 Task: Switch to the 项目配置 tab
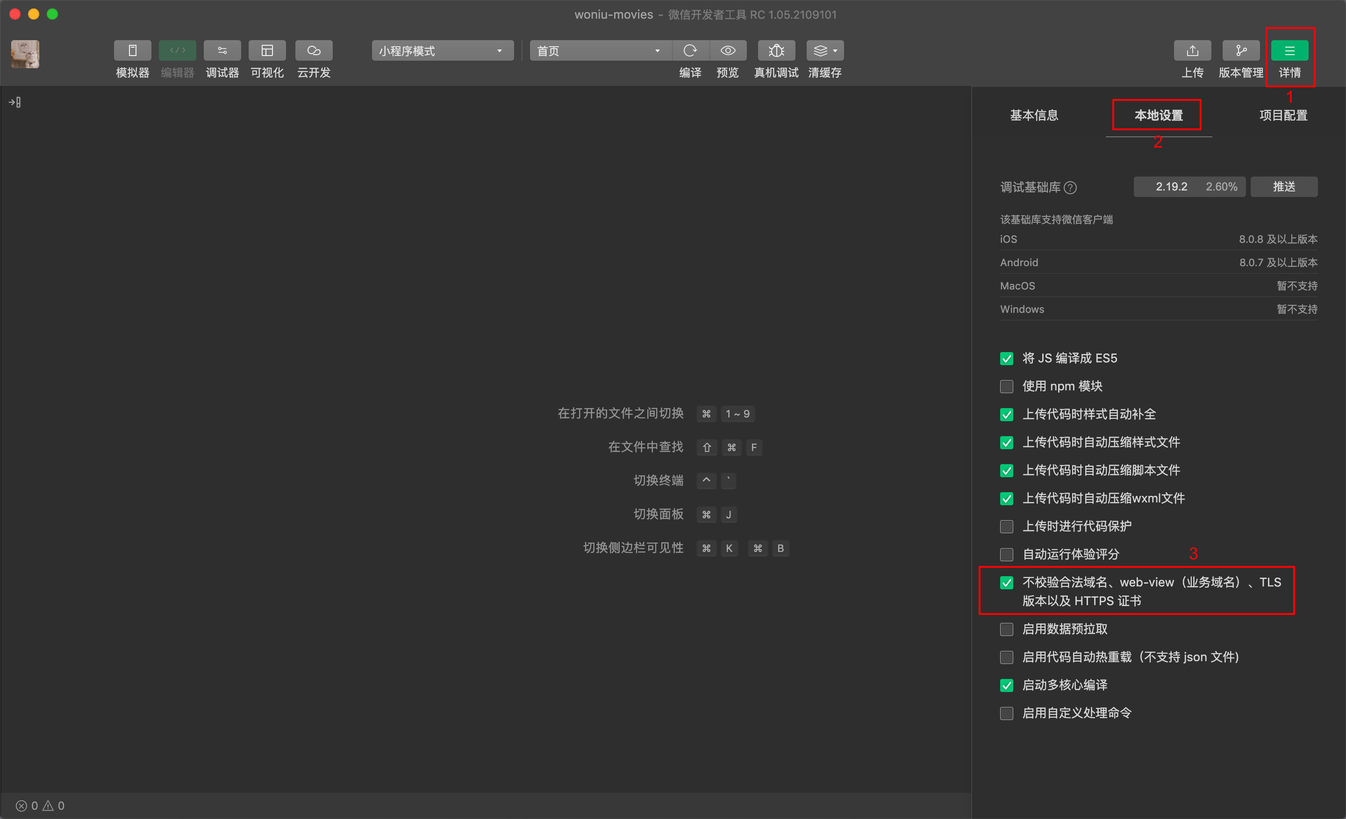(x=1283, y=115)
